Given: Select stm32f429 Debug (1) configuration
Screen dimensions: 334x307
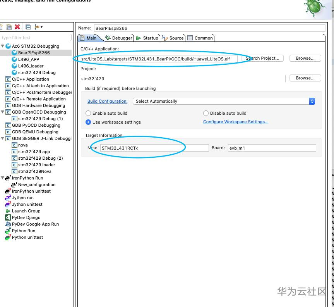Looking at the screenshot, I should [x=41, y=119].
